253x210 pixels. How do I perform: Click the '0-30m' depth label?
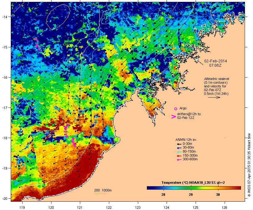(x=187, y=144)
